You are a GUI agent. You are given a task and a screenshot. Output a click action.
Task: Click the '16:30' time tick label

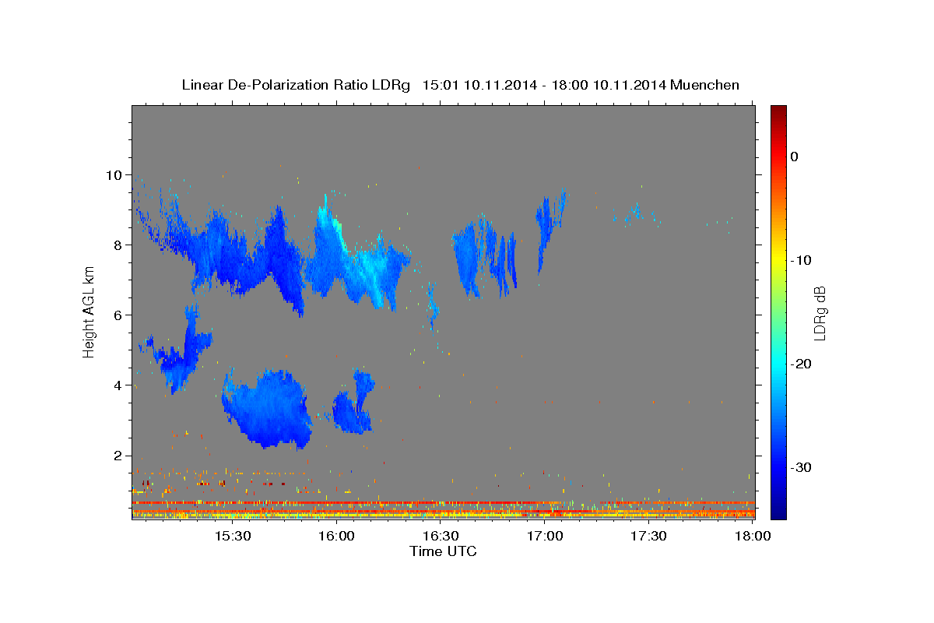[441, 536]
